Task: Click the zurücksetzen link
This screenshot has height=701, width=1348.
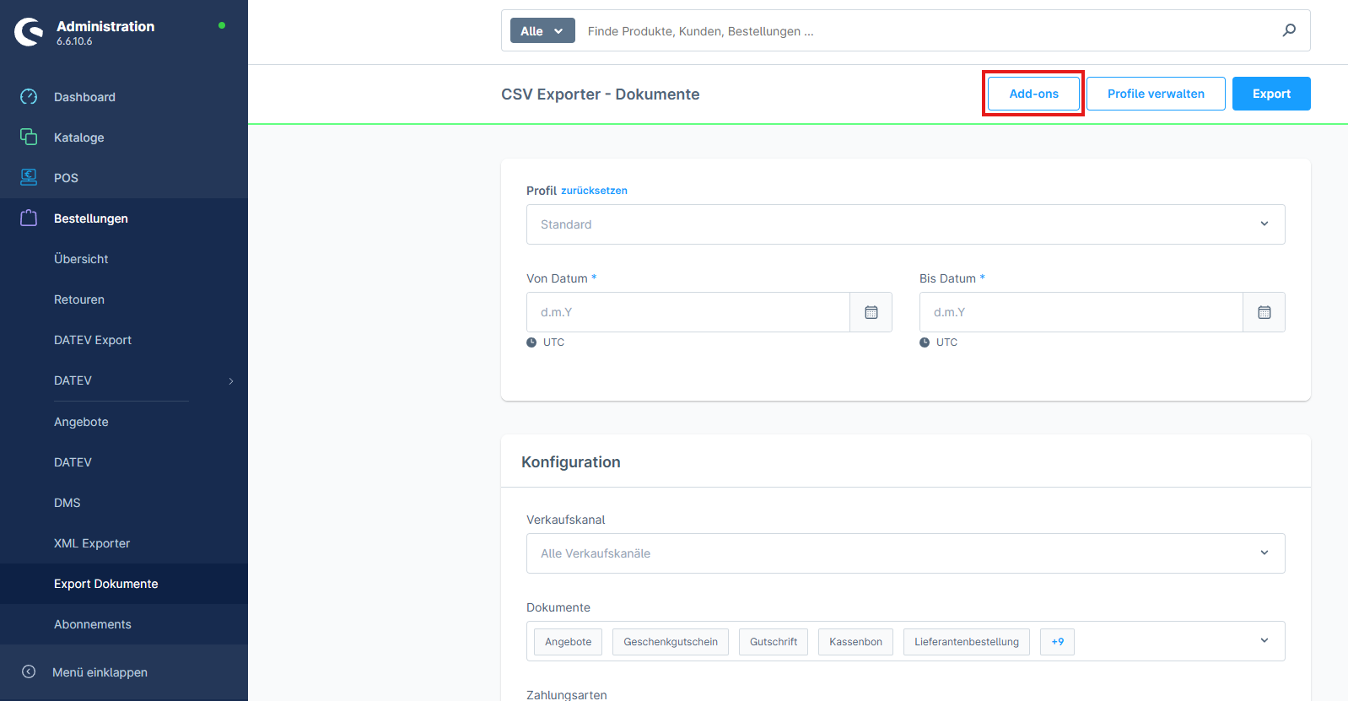Action: point(594,191)
